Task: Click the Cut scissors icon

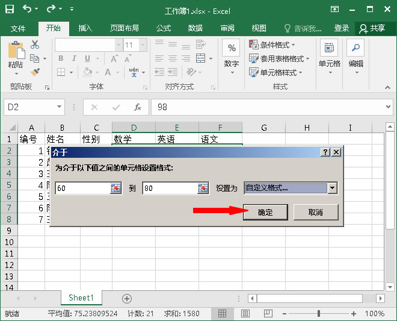Action: [x=35, y=45]
